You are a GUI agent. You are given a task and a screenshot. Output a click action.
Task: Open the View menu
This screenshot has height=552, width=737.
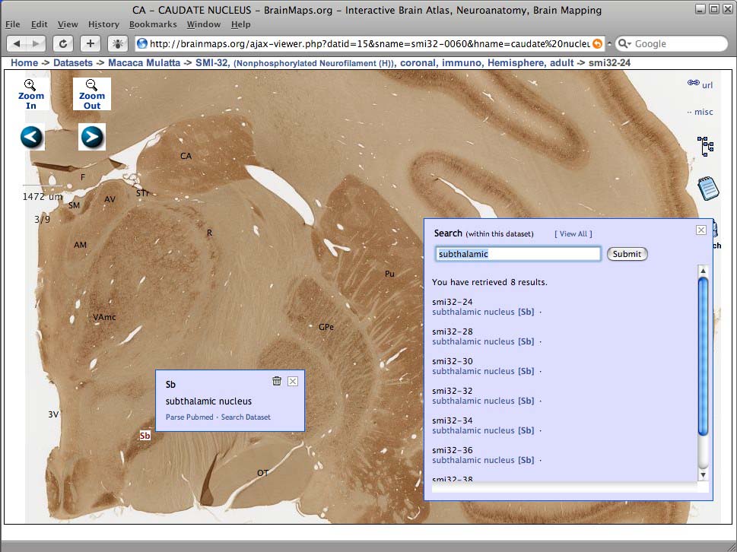[68, 24]
